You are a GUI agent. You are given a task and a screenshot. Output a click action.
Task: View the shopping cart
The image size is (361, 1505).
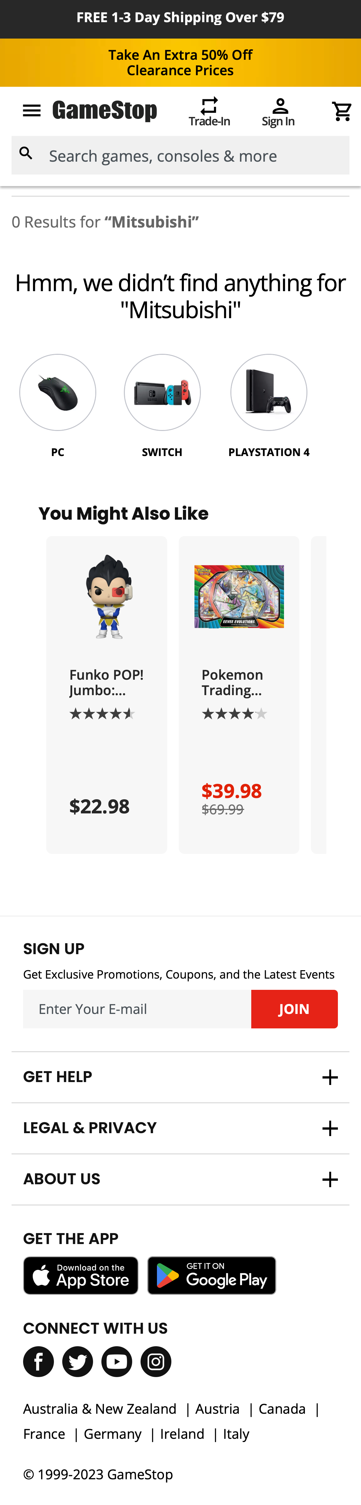point(341,111)
